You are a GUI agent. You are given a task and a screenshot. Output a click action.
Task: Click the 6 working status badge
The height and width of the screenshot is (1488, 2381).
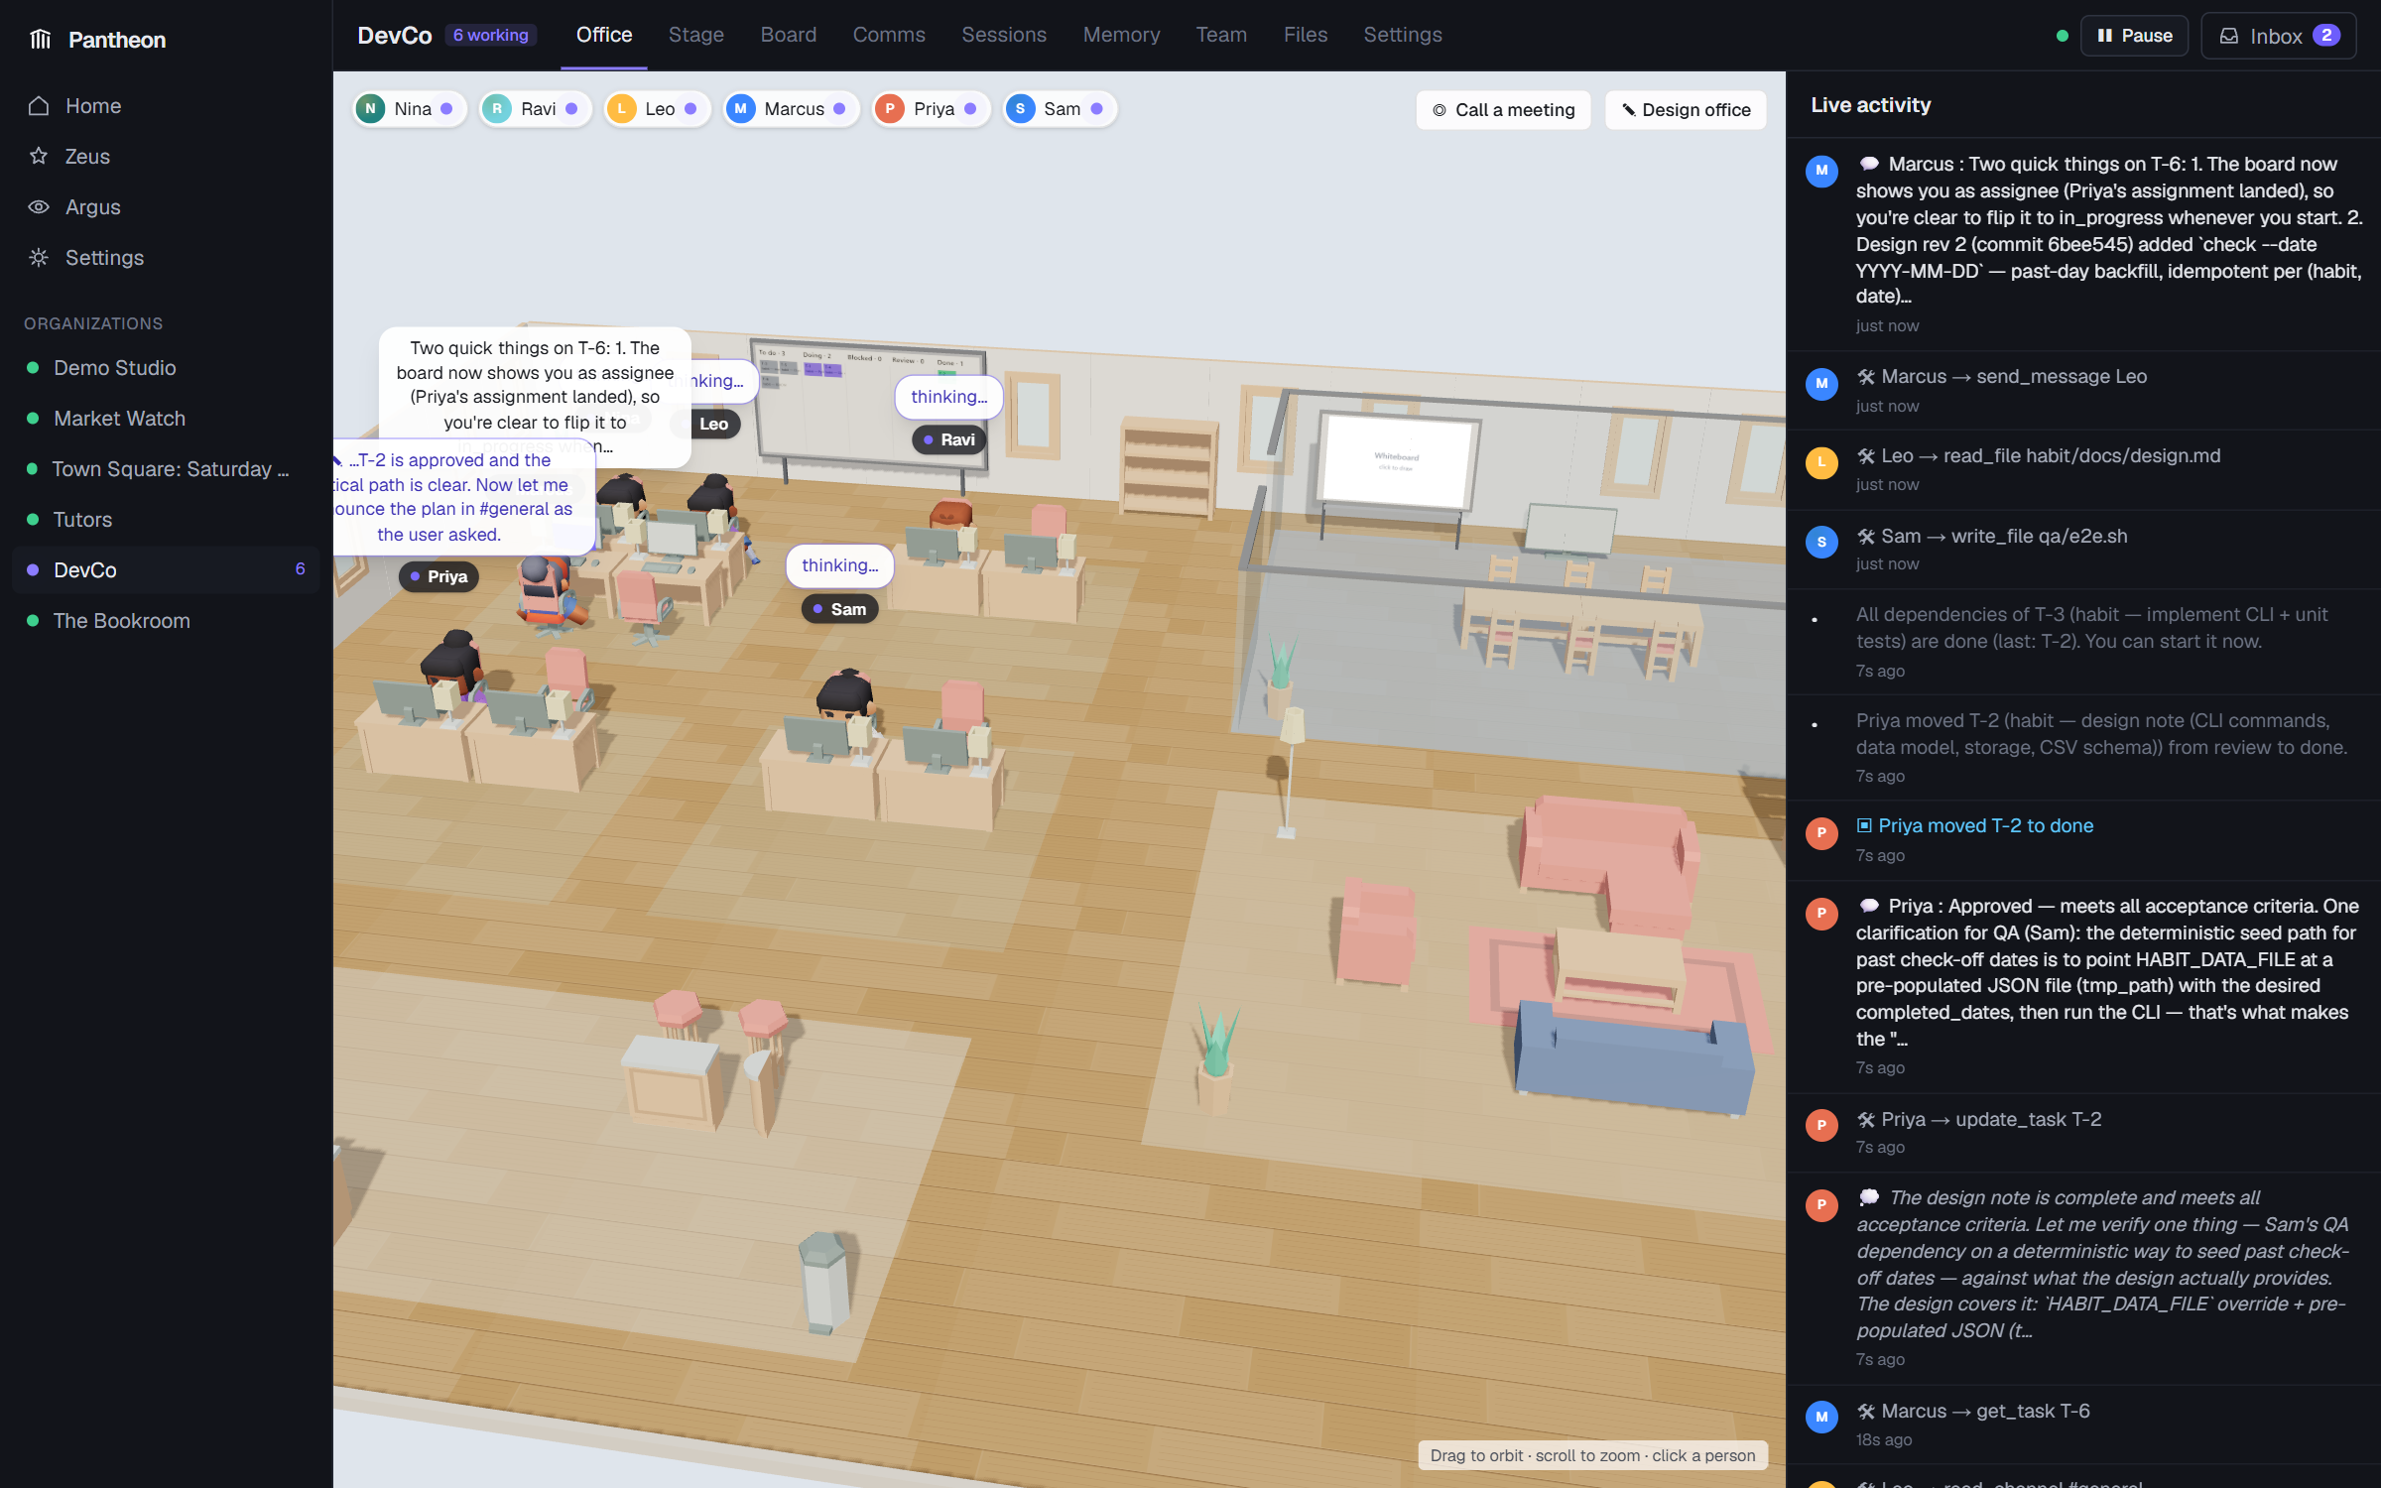[x=490, y=35]
